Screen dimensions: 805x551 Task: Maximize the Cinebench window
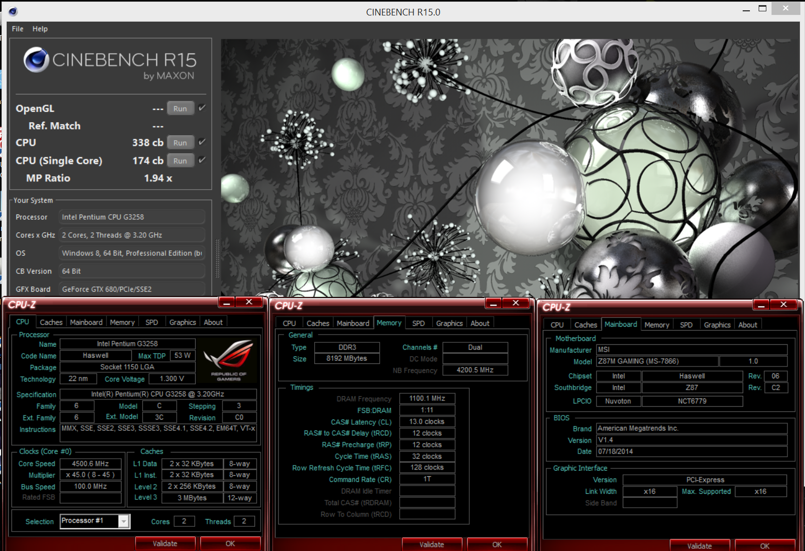click(763, 8)
